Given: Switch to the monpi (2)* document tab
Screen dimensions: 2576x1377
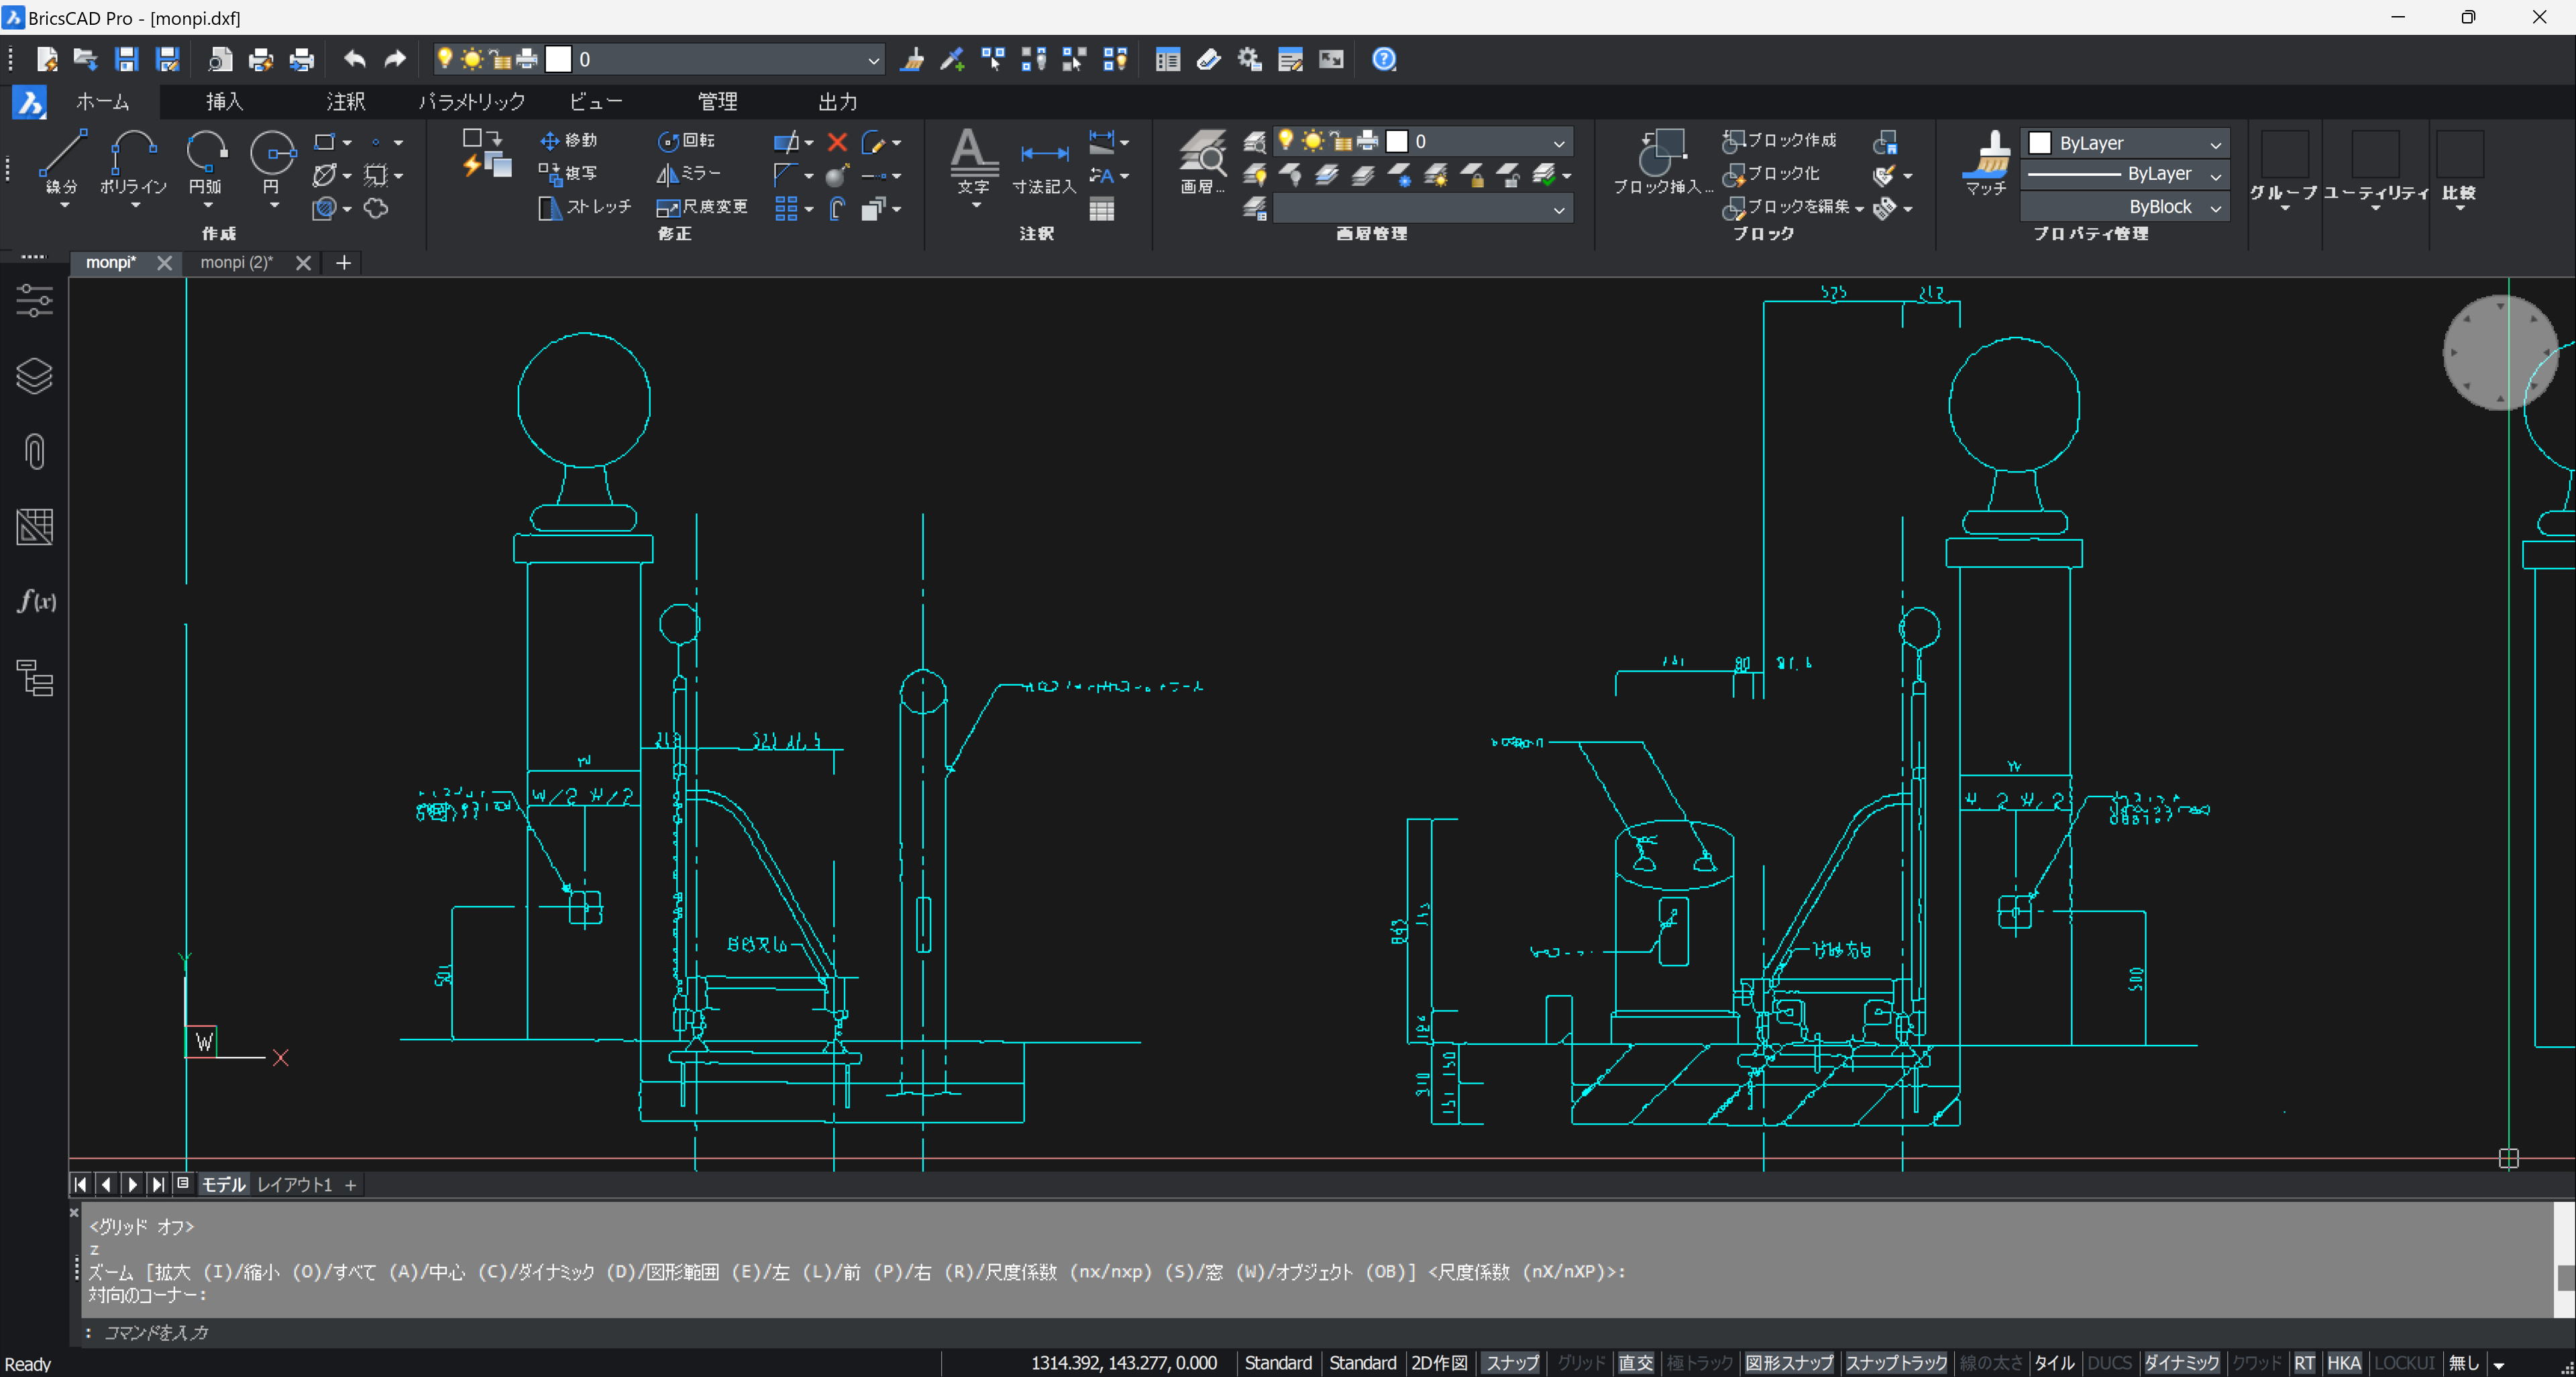Looking at the screenshot, I should (x=236, y=263).
